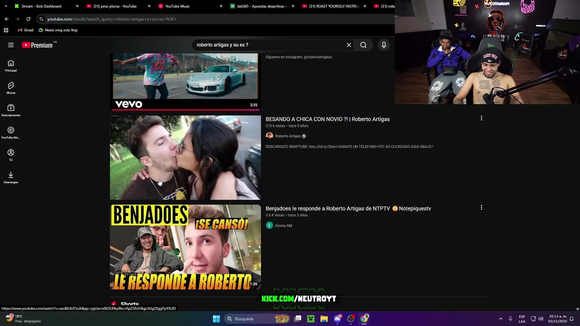580x326 pixels.
Task: Open the volume tray control
Action: click(541, 319)
